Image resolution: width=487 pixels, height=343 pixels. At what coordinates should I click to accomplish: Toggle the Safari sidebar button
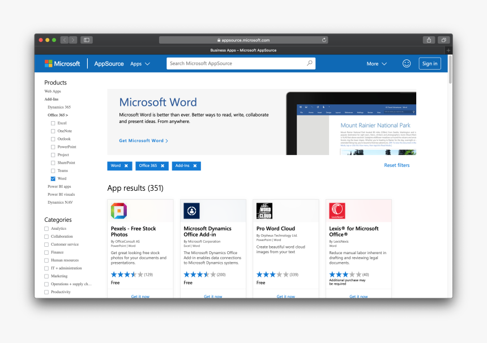(87, 40)
